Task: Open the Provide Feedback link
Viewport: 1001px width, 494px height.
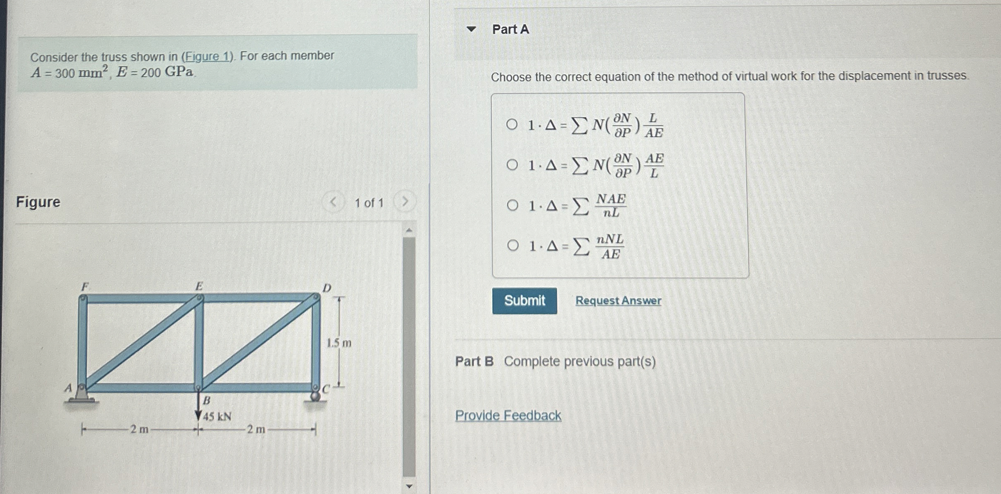Action: point(508,415)
